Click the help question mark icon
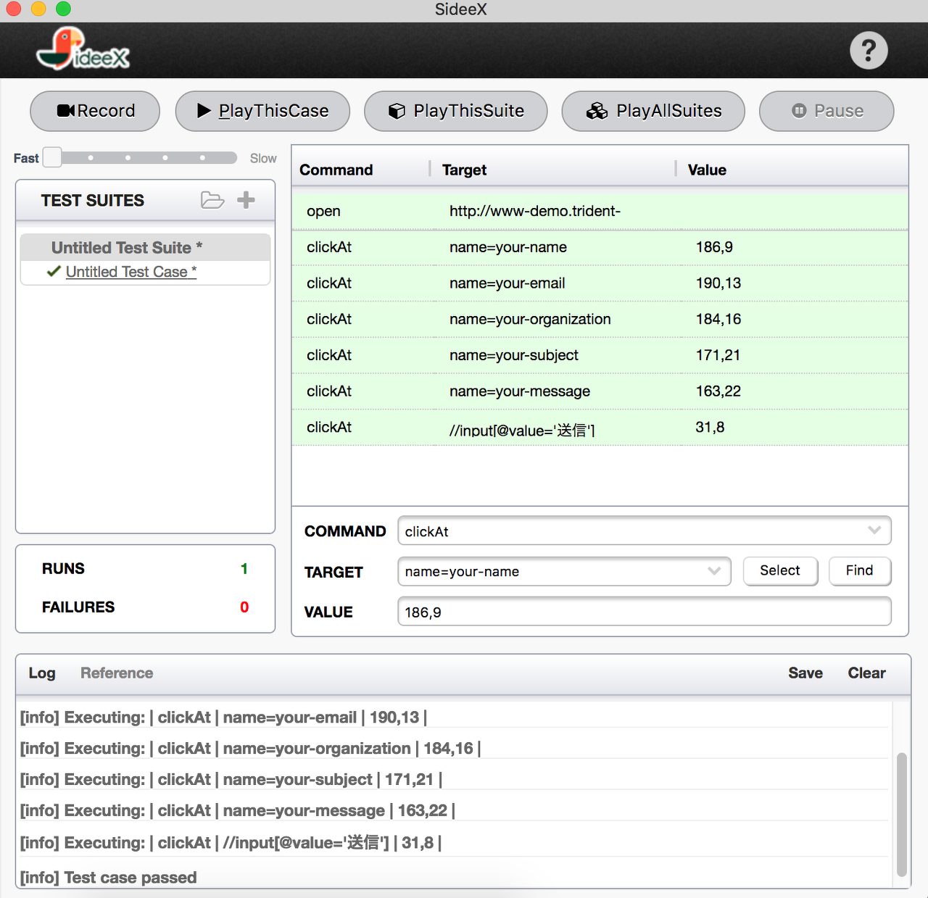The image size is (928, 898). pyautogui.click(x=868, y=51)
